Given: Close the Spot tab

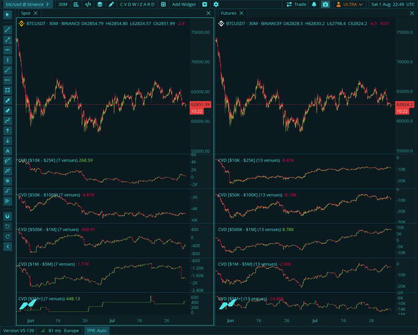Looking at the screenshot, I should click(36, 13).
